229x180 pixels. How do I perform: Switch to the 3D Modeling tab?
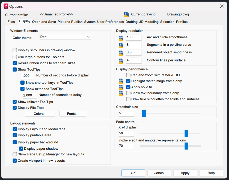(x=149, y=22)
